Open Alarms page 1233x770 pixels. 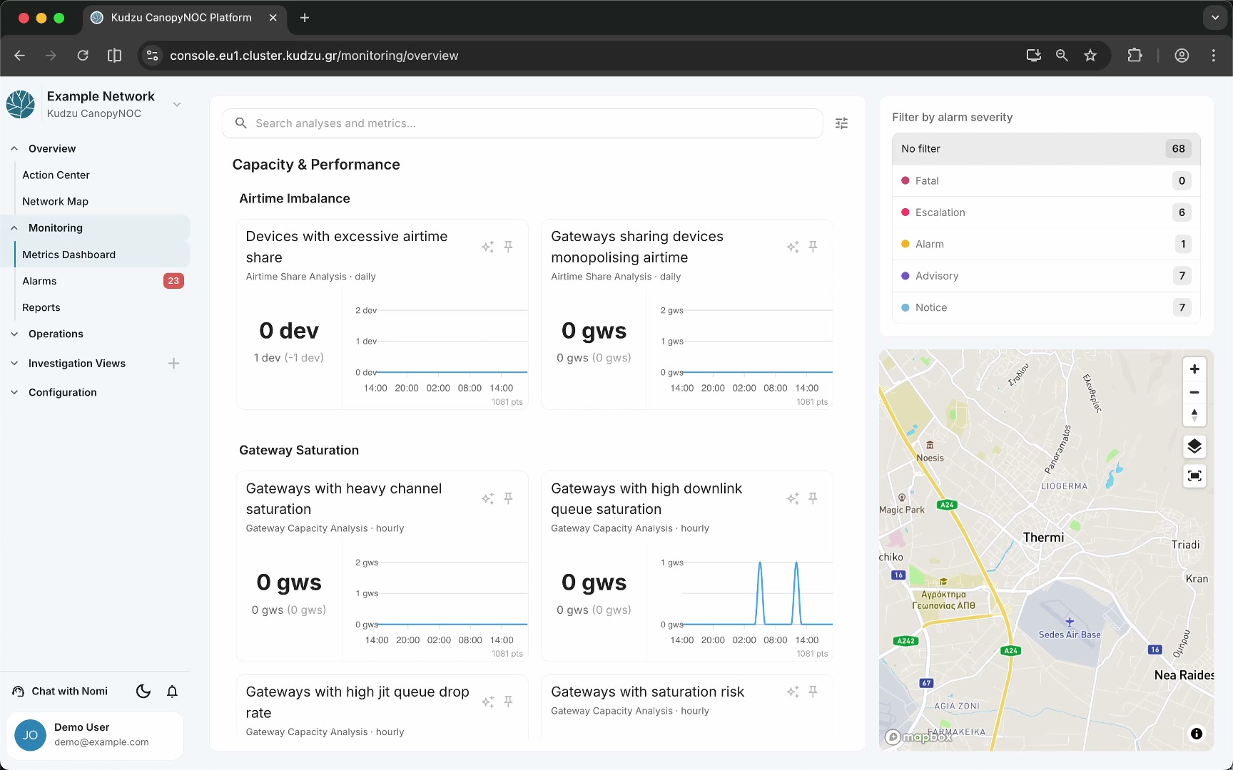click(39, 282)
